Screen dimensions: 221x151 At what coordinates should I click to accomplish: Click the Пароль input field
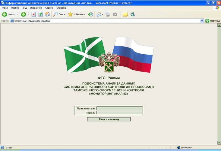pos(119,113)
